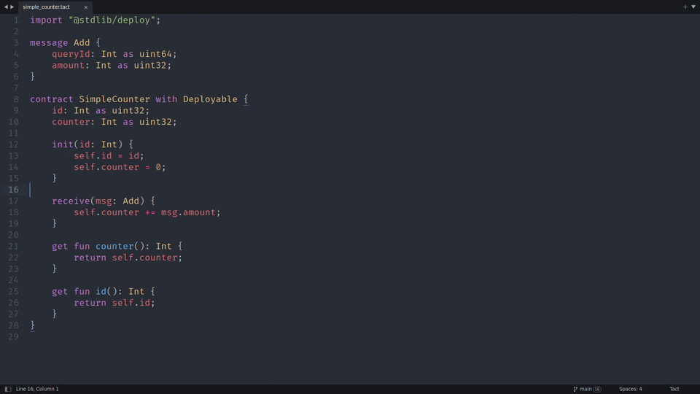The width and height of the screenshot is (700, 394).
Task: Open the Tact syntax selector
Action: pos(674,389)
